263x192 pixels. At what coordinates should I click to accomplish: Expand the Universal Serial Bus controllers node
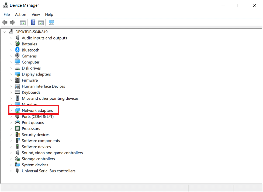click(x=11, y=171)
